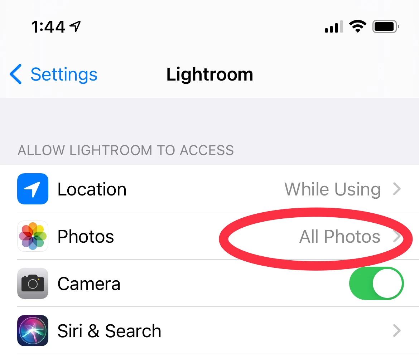Tap the blue back chevron arrow

tap(15, 74)
